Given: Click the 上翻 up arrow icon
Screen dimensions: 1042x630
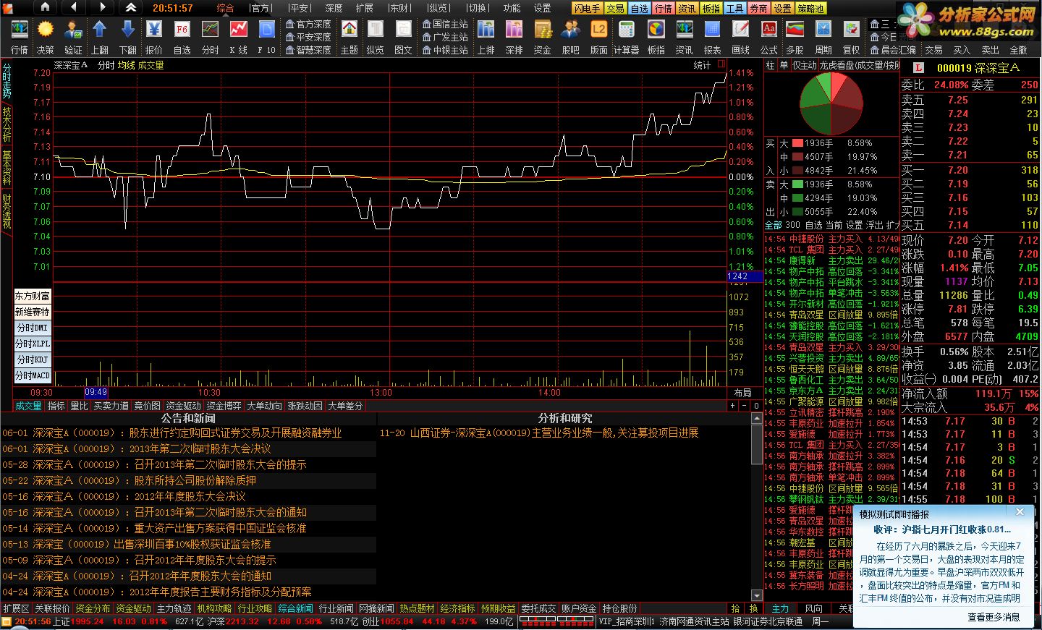Looking at the screenshot, I should pos(100,37).
